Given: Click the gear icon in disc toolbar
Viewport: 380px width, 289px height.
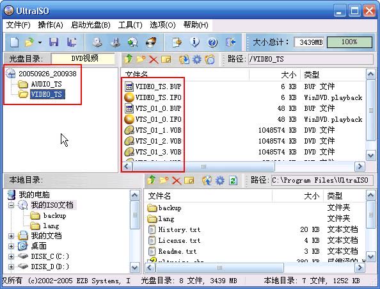Looking at the screenshot, I should [196, 59].
